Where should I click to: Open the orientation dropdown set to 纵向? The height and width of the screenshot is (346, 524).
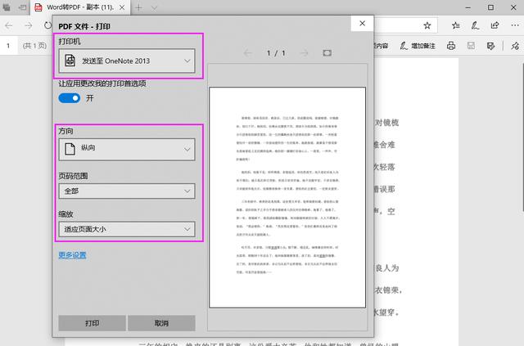click(x=127, y=150)
